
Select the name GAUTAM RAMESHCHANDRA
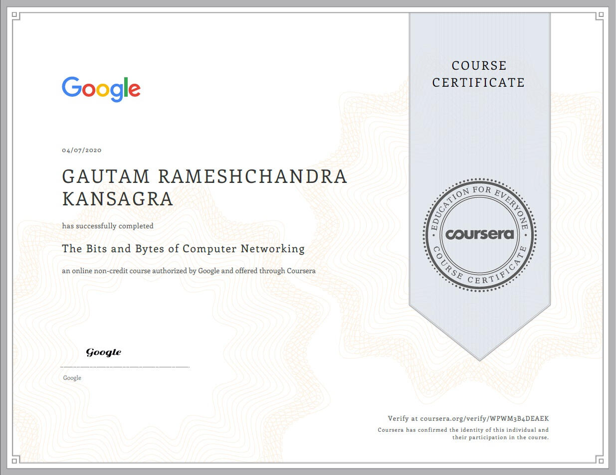coord(205,176)
